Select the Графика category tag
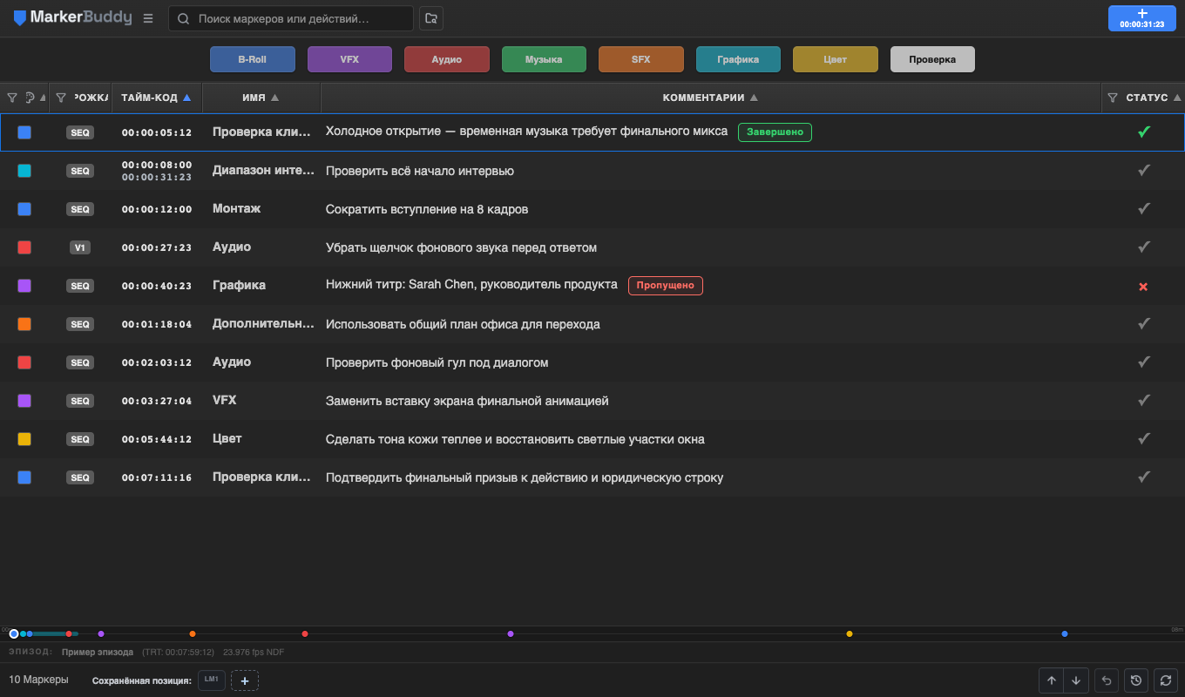Image resolution: width=1185 pixels, height=697 pixels. pyautogui.click(x=738, y=59)
